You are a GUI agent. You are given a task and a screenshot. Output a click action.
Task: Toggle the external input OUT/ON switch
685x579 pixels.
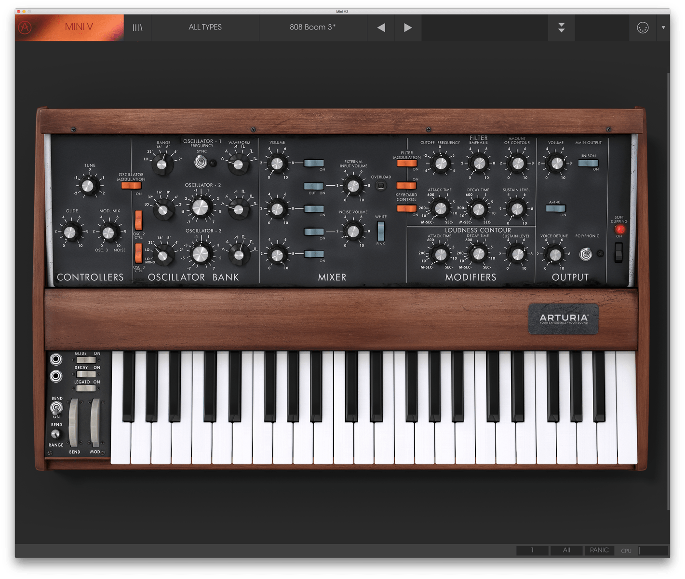coord(314,186)
